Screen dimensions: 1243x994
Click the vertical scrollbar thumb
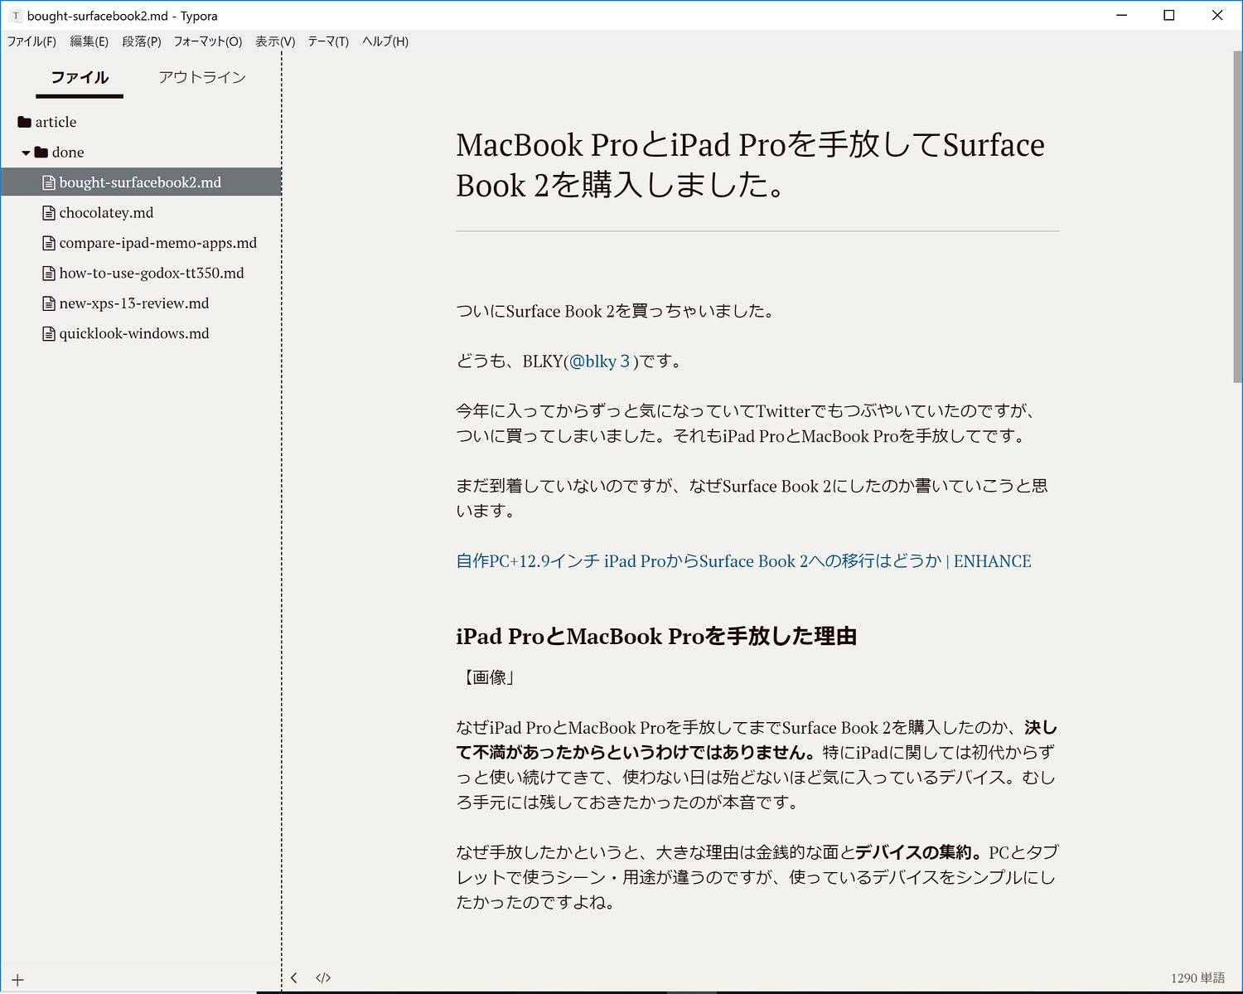[x=1238, y=216]
